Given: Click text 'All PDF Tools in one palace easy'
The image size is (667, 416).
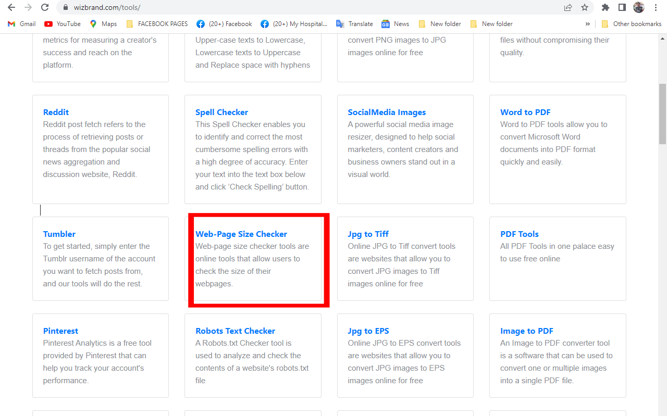Looking at the screenshot, I should click(x=557, y=246).
